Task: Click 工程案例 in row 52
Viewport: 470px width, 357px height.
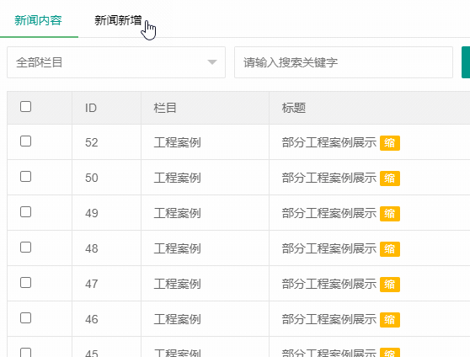Action: click(x=177, y=142)
